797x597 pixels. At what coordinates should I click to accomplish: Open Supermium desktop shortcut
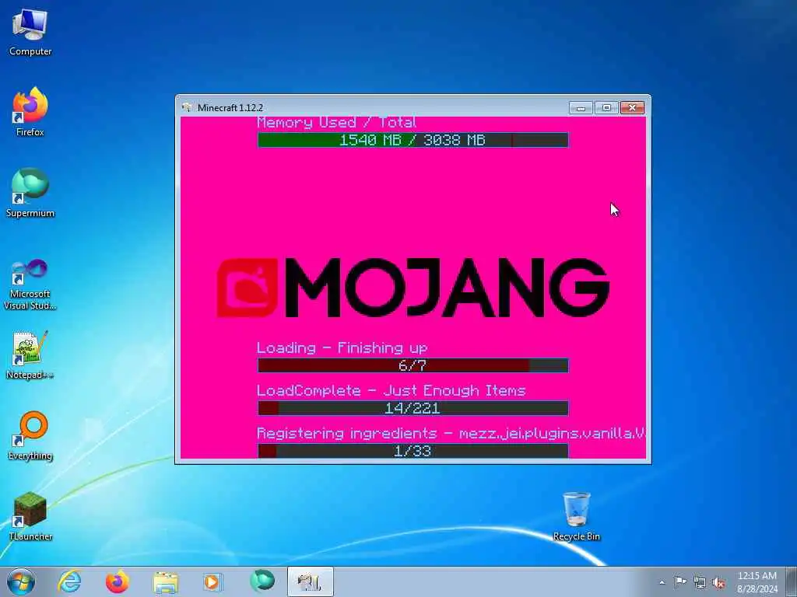pos(30,194)
